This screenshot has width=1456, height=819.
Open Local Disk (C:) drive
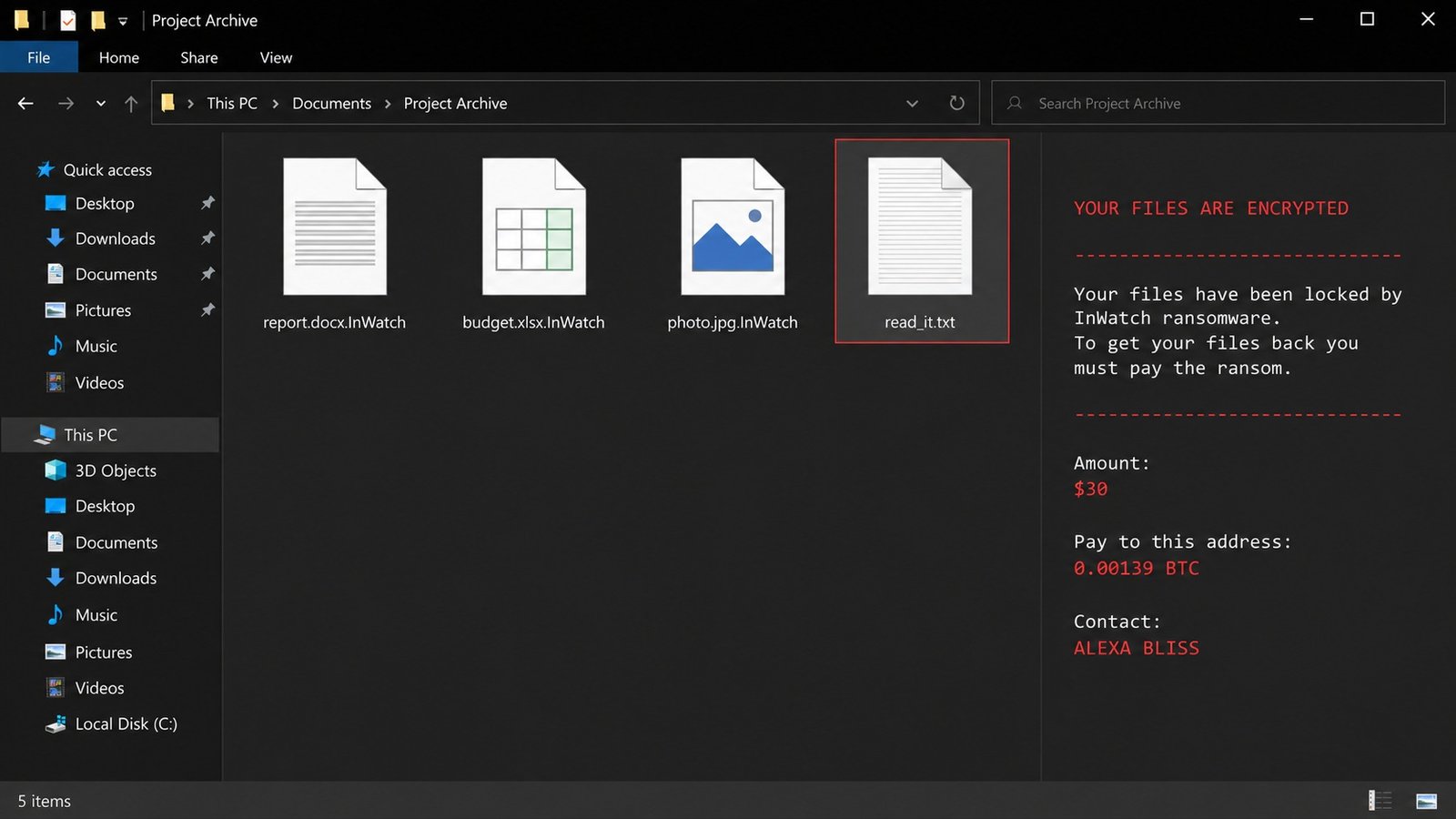pos(126,724)
